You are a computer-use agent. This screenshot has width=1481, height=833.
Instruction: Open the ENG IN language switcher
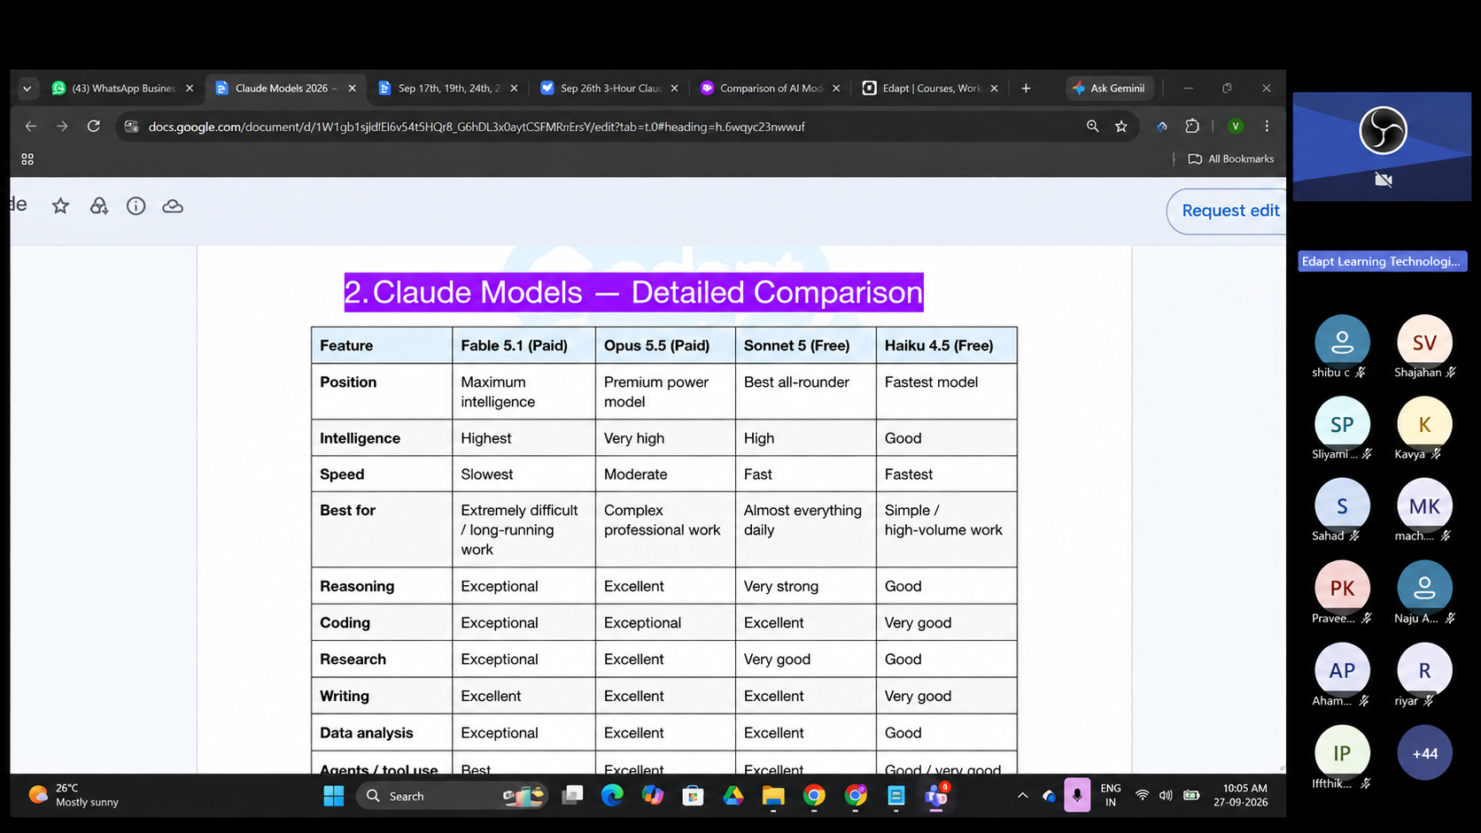1111,795
